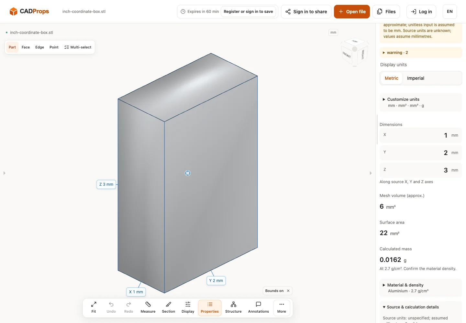Open the Section tool
The width and height of the screenshot is (466, 323).
point(168,307)
